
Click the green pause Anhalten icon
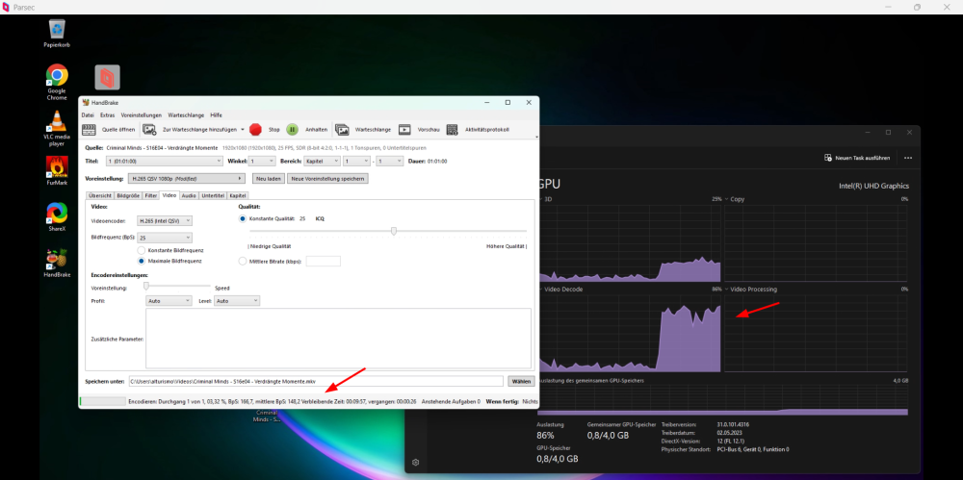pyautogui.click(x=293, y=130)
